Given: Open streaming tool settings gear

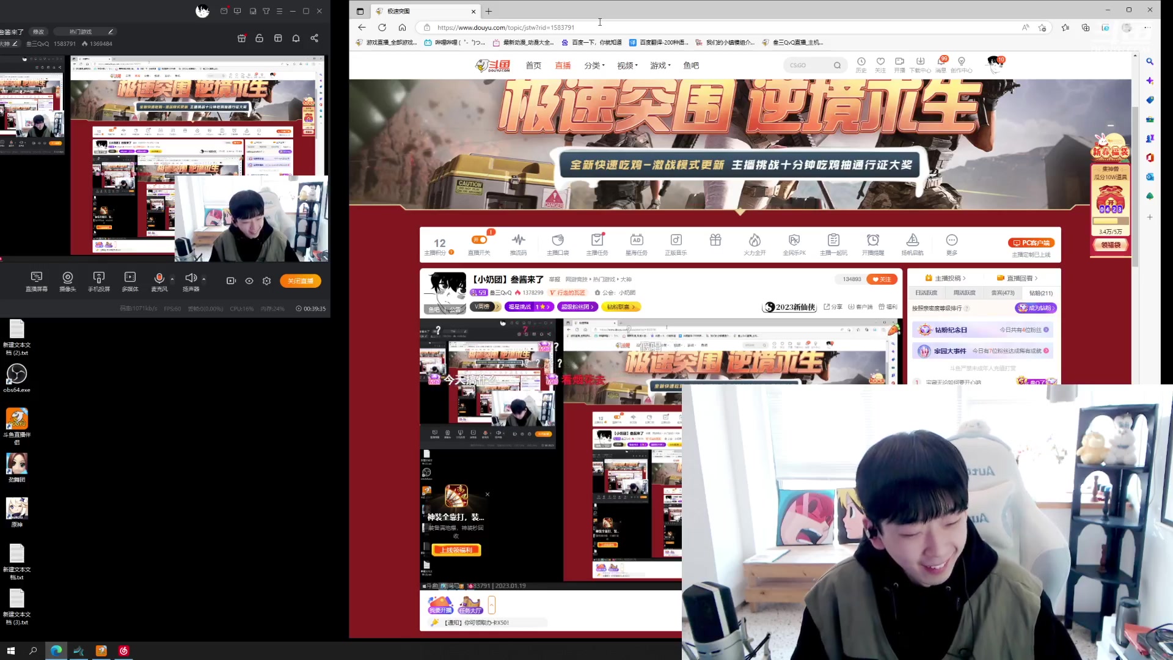Looking at the screenshot, I should pyautogui.click(x=267, y=281).
